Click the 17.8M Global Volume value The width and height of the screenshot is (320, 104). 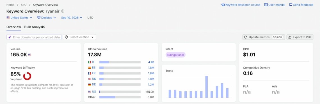(x=95, y=55)
